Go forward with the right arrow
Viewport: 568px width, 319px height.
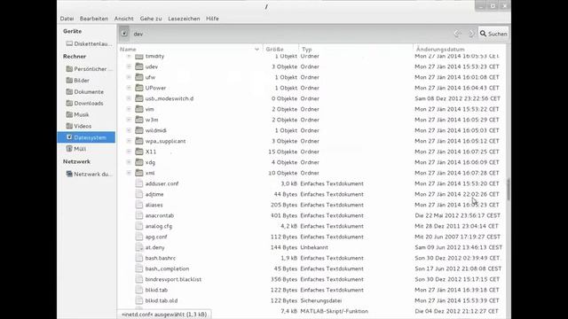471,34
